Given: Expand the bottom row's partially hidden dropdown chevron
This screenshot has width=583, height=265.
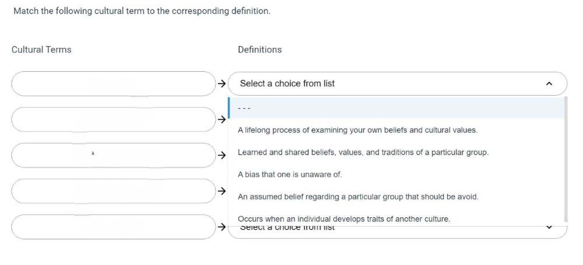Looking at the screenshot, I should tap(549, 227).
